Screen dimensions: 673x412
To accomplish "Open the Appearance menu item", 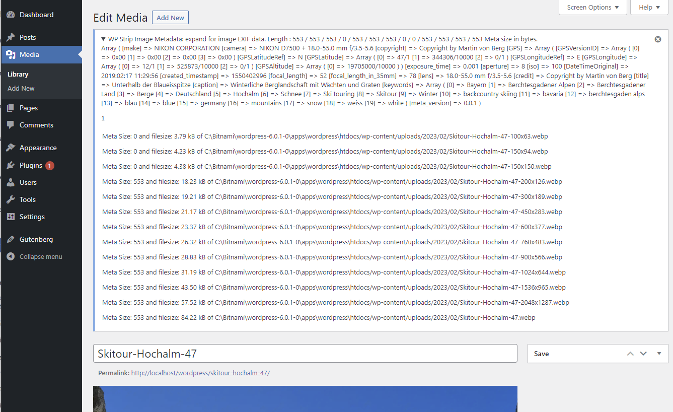I will pyautogui.click(x=41, y=148).
